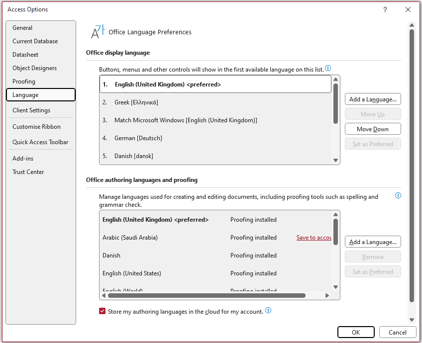
Task: Select German [Deutsch] display language
Action: pyautogui.click(x=215, y=138)
